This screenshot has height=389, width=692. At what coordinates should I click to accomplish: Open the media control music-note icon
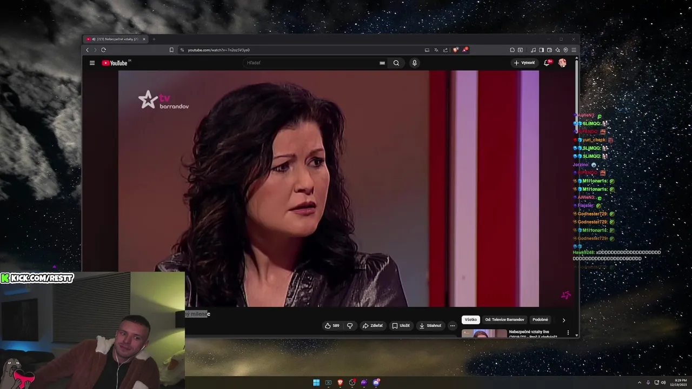(x=533, y=50)
